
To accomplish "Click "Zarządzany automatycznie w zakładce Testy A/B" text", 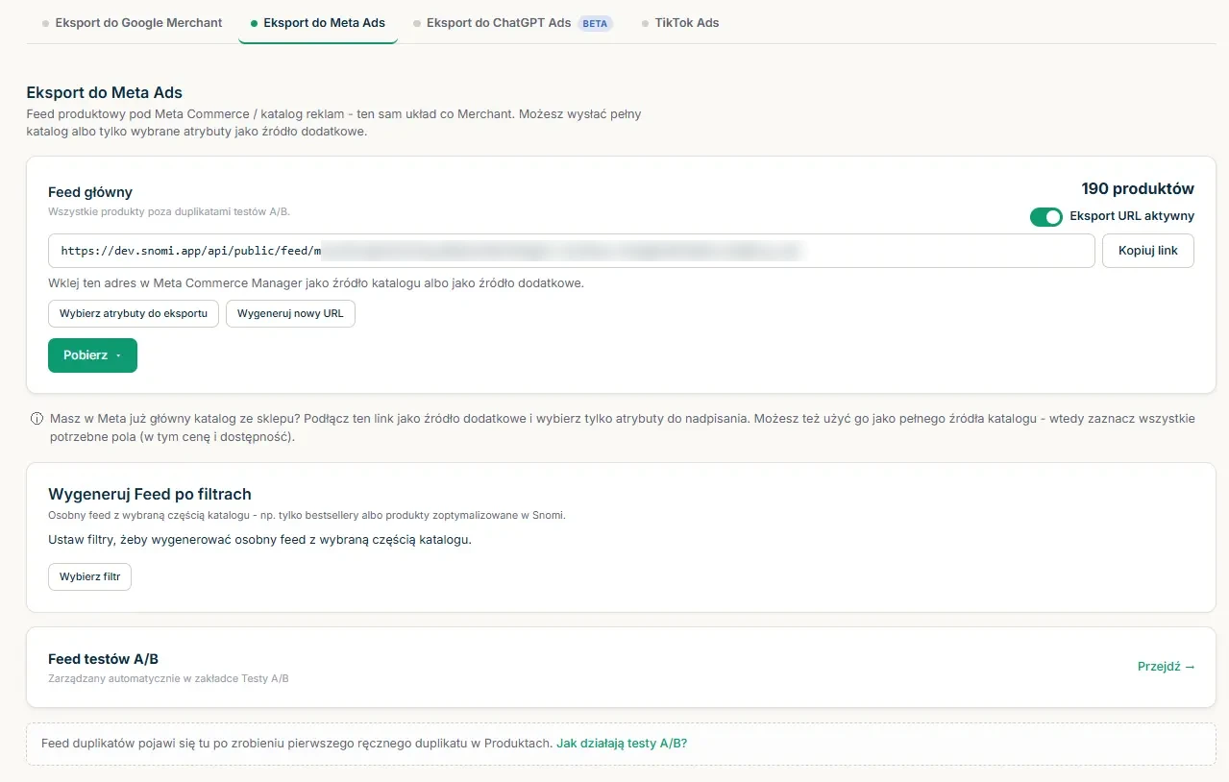I will click(168, 679).
